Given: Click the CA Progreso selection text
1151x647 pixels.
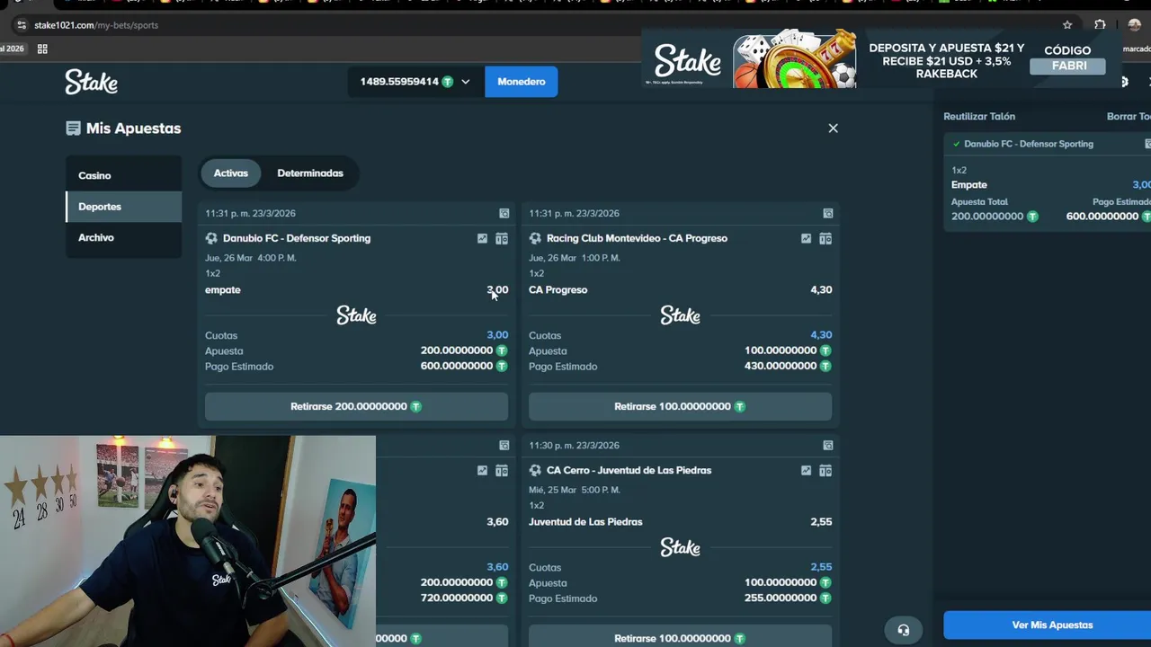Looking at the screenshot, I should [558, 290].
